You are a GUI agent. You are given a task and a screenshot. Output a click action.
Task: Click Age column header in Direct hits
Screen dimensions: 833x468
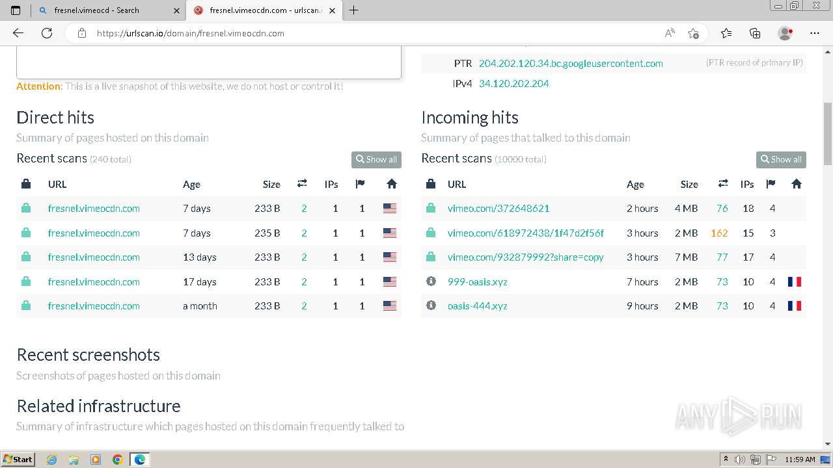tap(191, 185)
